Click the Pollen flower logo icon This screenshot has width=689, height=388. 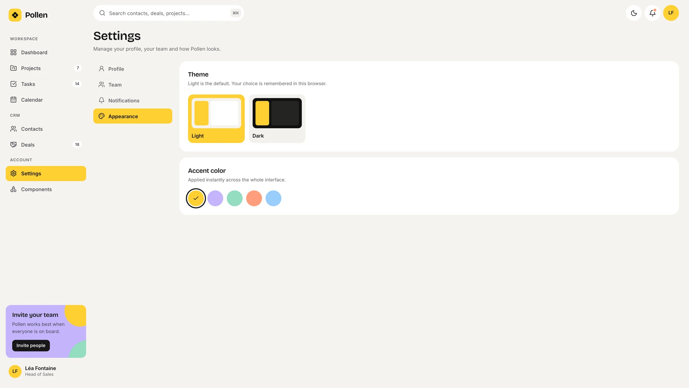15,15
